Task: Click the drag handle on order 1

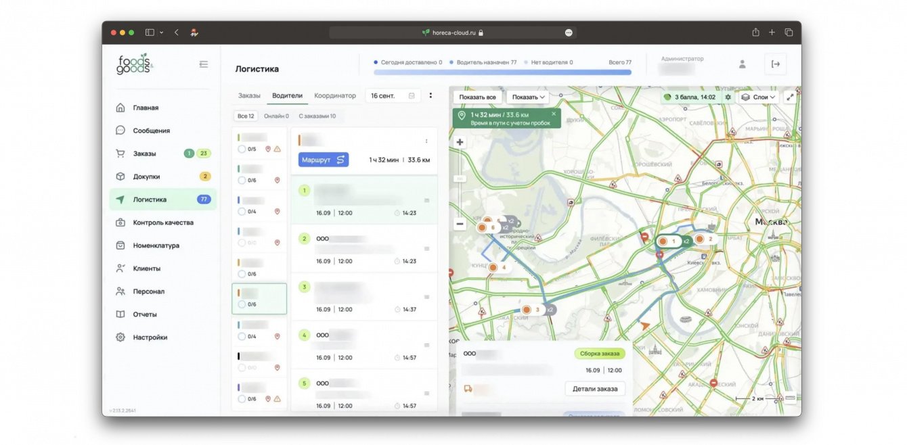Action: click(426, 200)
